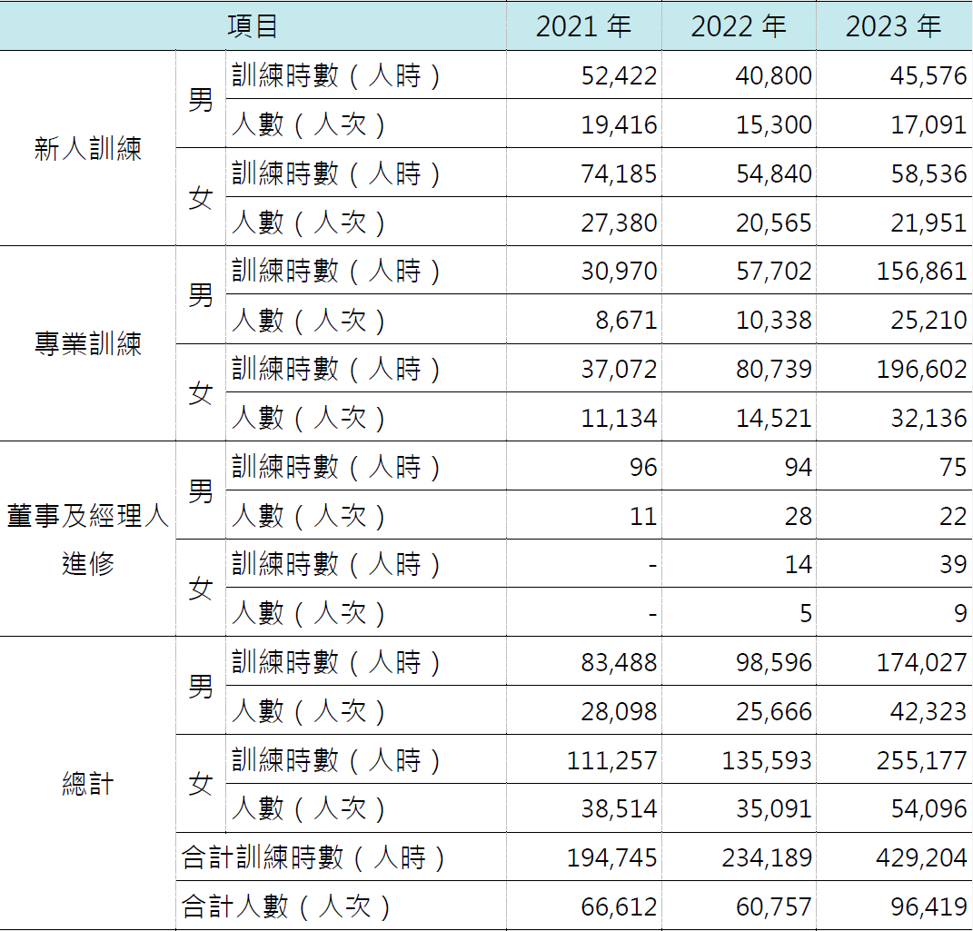Click the 項目 header cell

click(x=253, y=26)
